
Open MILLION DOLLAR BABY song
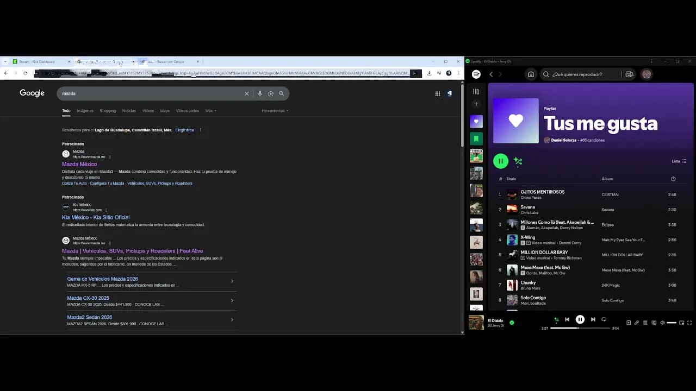point(544,253)
